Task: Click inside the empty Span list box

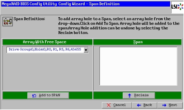Action: (138, 66)
